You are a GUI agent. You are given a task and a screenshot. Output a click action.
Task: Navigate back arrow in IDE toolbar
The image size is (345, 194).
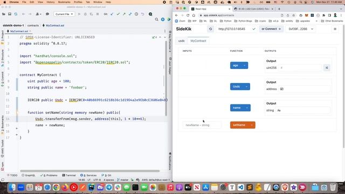click(x=24, y=14)
